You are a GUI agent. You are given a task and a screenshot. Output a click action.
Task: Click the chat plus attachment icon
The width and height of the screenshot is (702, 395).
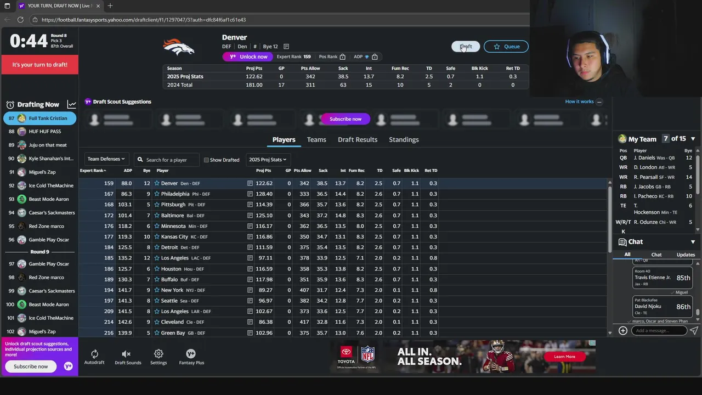coord(623,331)
